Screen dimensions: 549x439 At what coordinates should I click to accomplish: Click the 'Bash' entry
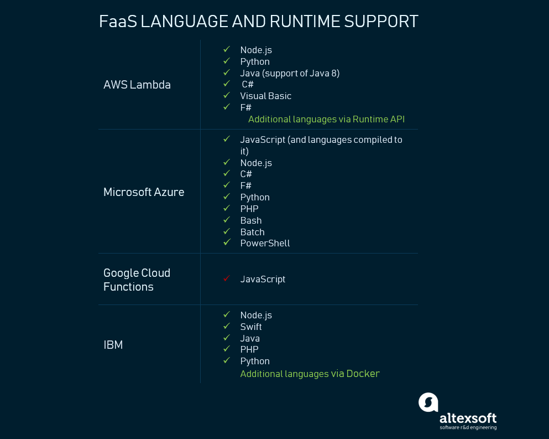251,220
